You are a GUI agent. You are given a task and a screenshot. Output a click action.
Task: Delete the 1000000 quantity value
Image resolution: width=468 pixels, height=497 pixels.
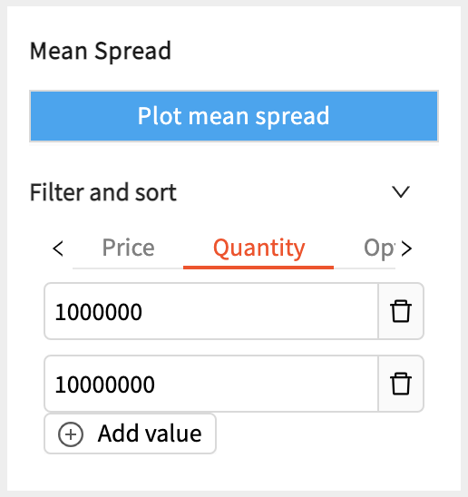click(401, 311)
